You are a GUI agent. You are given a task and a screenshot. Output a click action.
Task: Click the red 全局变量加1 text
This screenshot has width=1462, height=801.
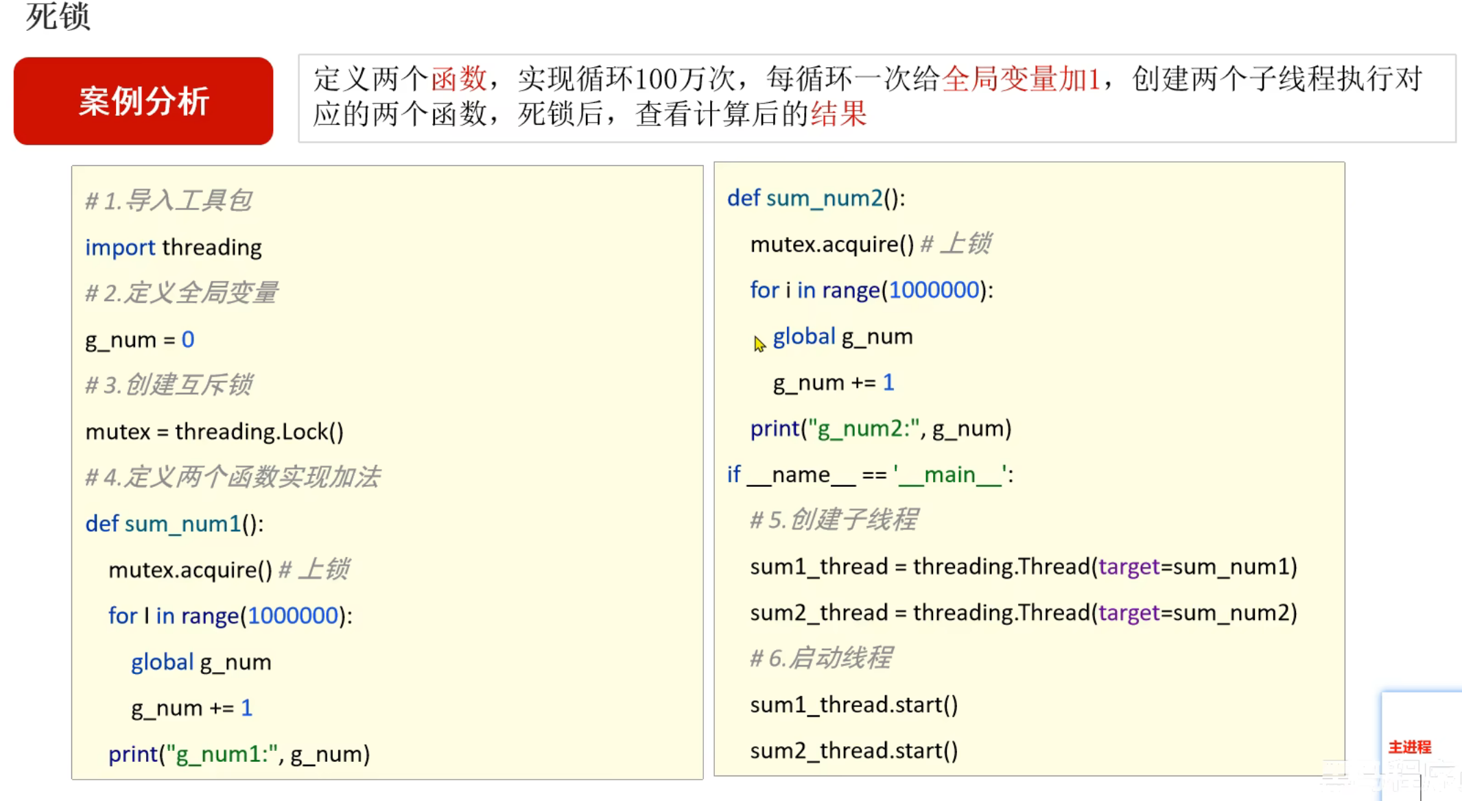(x=1021, y=79)
